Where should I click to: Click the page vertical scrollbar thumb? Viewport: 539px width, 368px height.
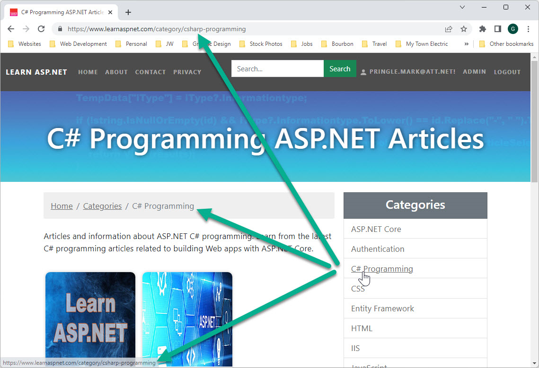(x=534, y=122)
